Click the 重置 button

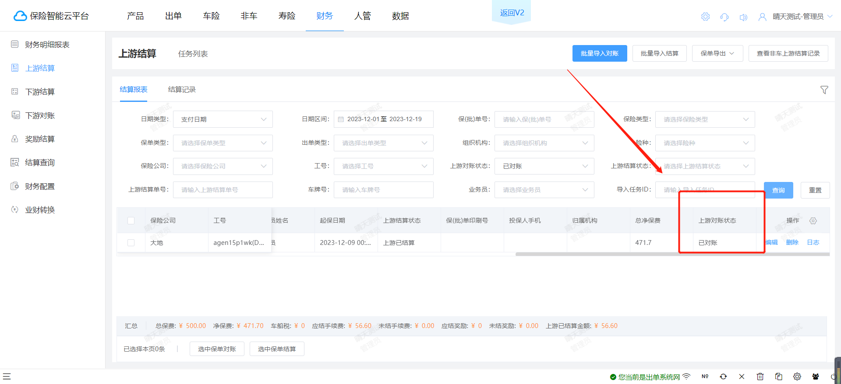815,190
